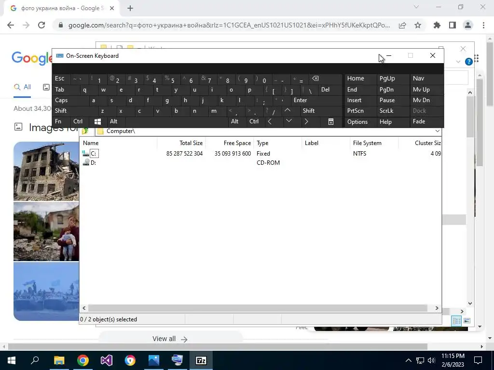Show hidden system tray icons
Screen dimensions: 494x370
click(x=408, y=360)
